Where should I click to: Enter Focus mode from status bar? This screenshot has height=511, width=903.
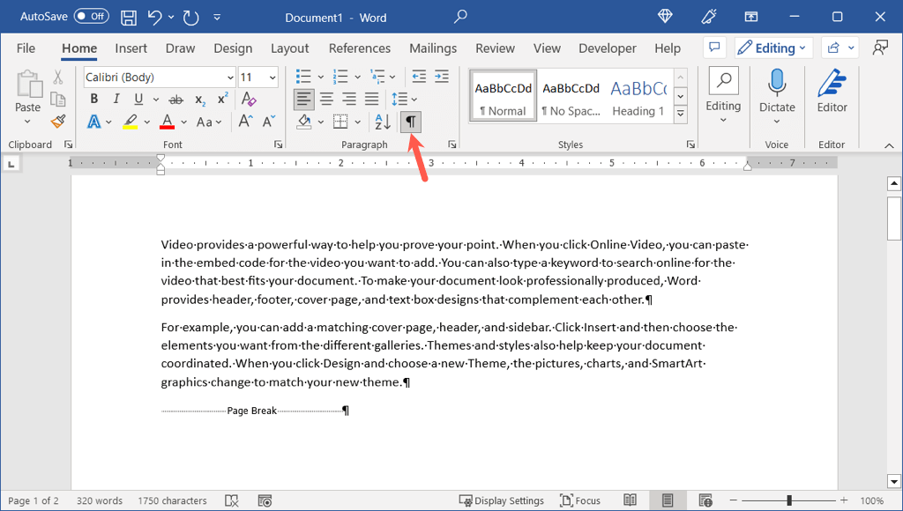pyautogui.click(x=580, y=500)
